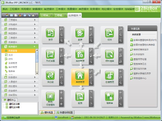Image resolution: width=162 pixels, height=121 pixels.
Task: Expand the 采购模块 section in the sidebar
Action: pyautogui.click(x=20, y=24)
